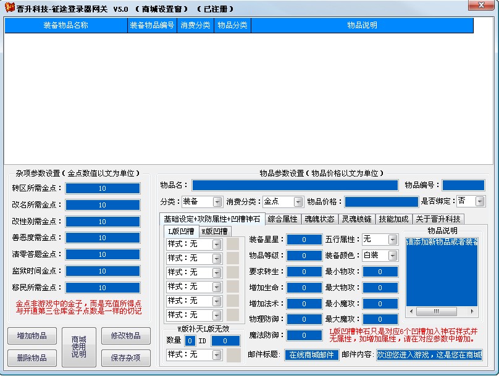Open the 样式 dropdown in the W版补天 section

(x=217, y=355)
